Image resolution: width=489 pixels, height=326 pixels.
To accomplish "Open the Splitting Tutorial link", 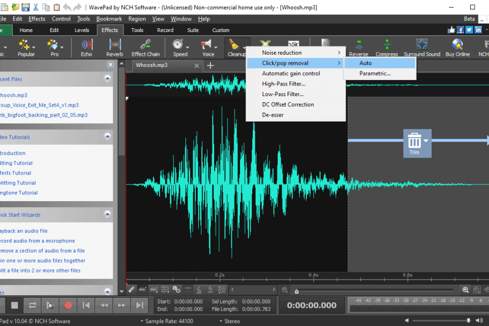I will [18, 183].
